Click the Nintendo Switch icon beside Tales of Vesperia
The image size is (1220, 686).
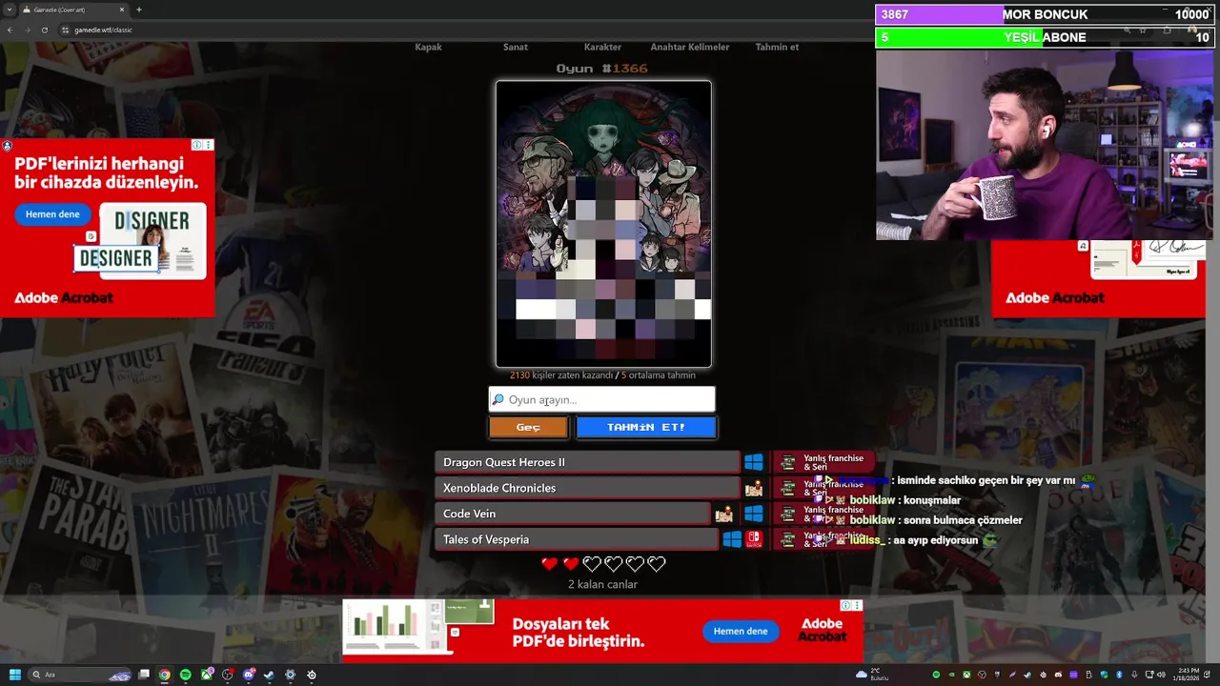(x=754, y=539)
